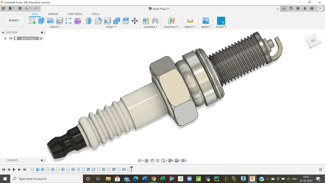Viewport: 325px width, 183px height.
Task: Click the fillet feature in timeline
Action: click(x=93, y=169)
